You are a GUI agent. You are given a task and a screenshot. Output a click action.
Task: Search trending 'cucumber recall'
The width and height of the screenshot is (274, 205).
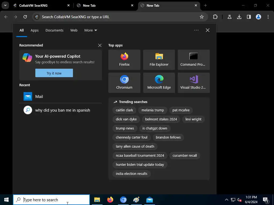(185, 156)
